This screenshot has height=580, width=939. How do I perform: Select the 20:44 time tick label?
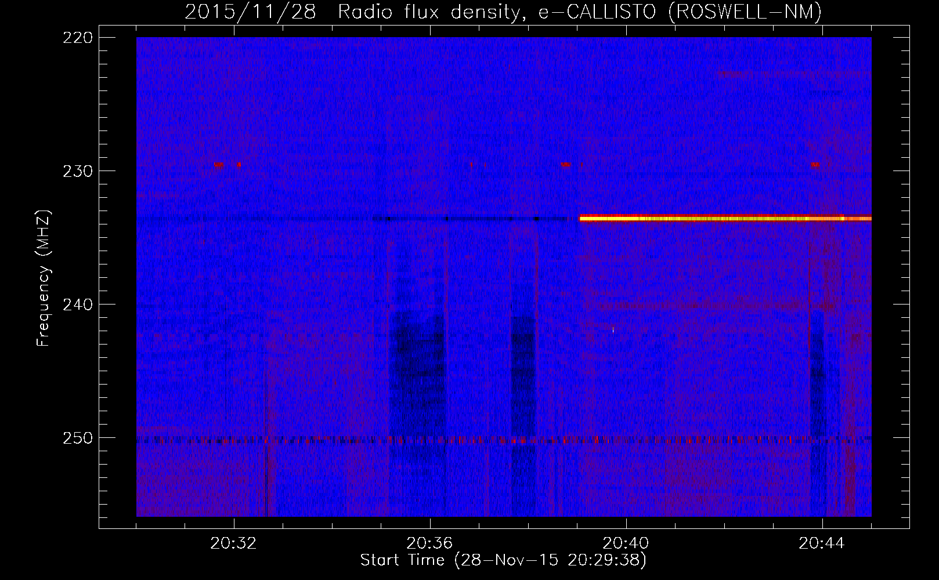click(822, 543)
